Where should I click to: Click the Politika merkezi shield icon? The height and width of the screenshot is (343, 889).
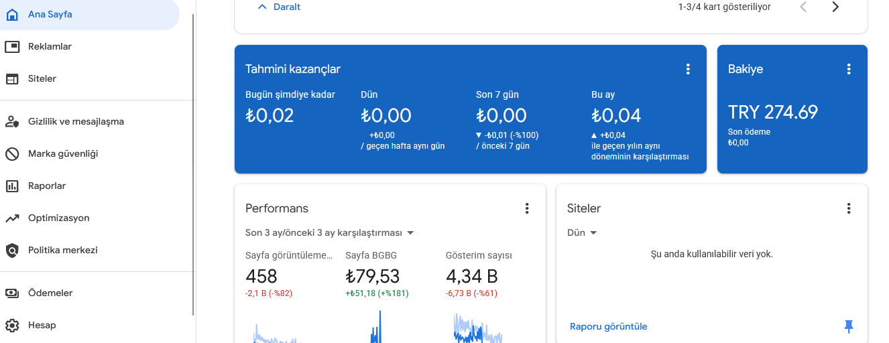12,250
